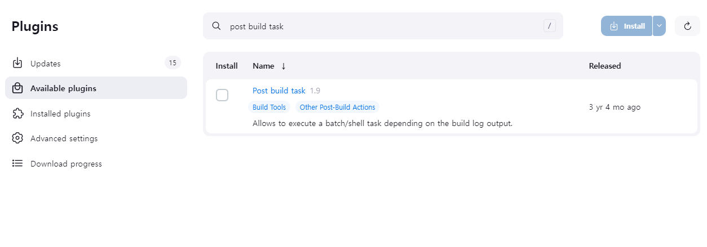Click the Install button
The height and width of the screenshot is (247, 707).
(626, 26)
